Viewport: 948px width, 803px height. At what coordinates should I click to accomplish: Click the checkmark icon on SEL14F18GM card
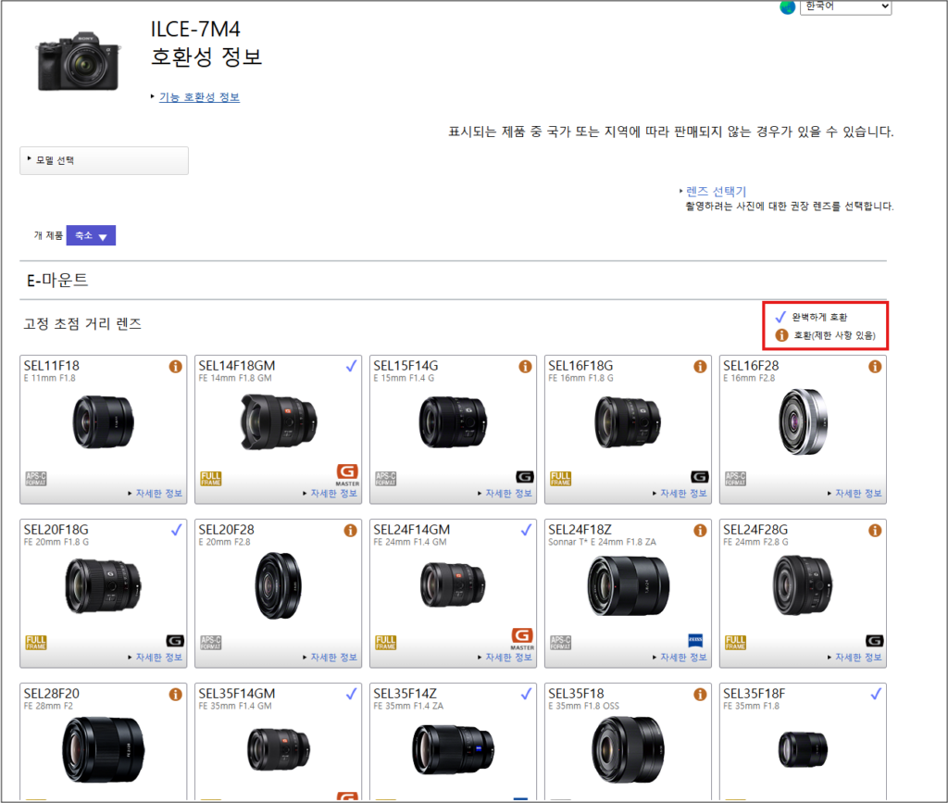tap(351, 366)
